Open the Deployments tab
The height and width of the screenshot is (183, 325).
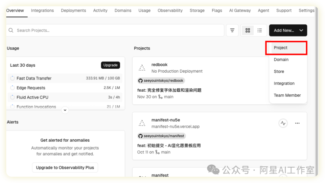[x=73, y=11]
